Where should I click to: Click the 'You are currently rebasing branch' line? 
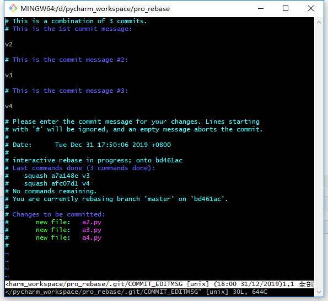116,199
